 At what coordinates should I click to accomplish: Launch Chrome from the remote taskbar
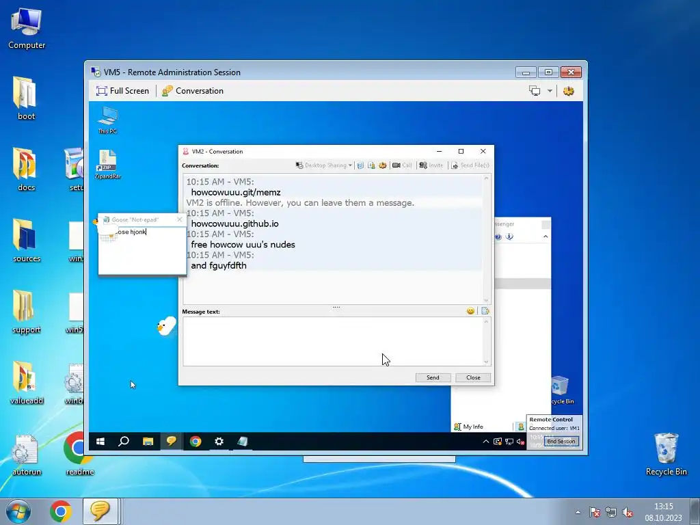(195, 442)
